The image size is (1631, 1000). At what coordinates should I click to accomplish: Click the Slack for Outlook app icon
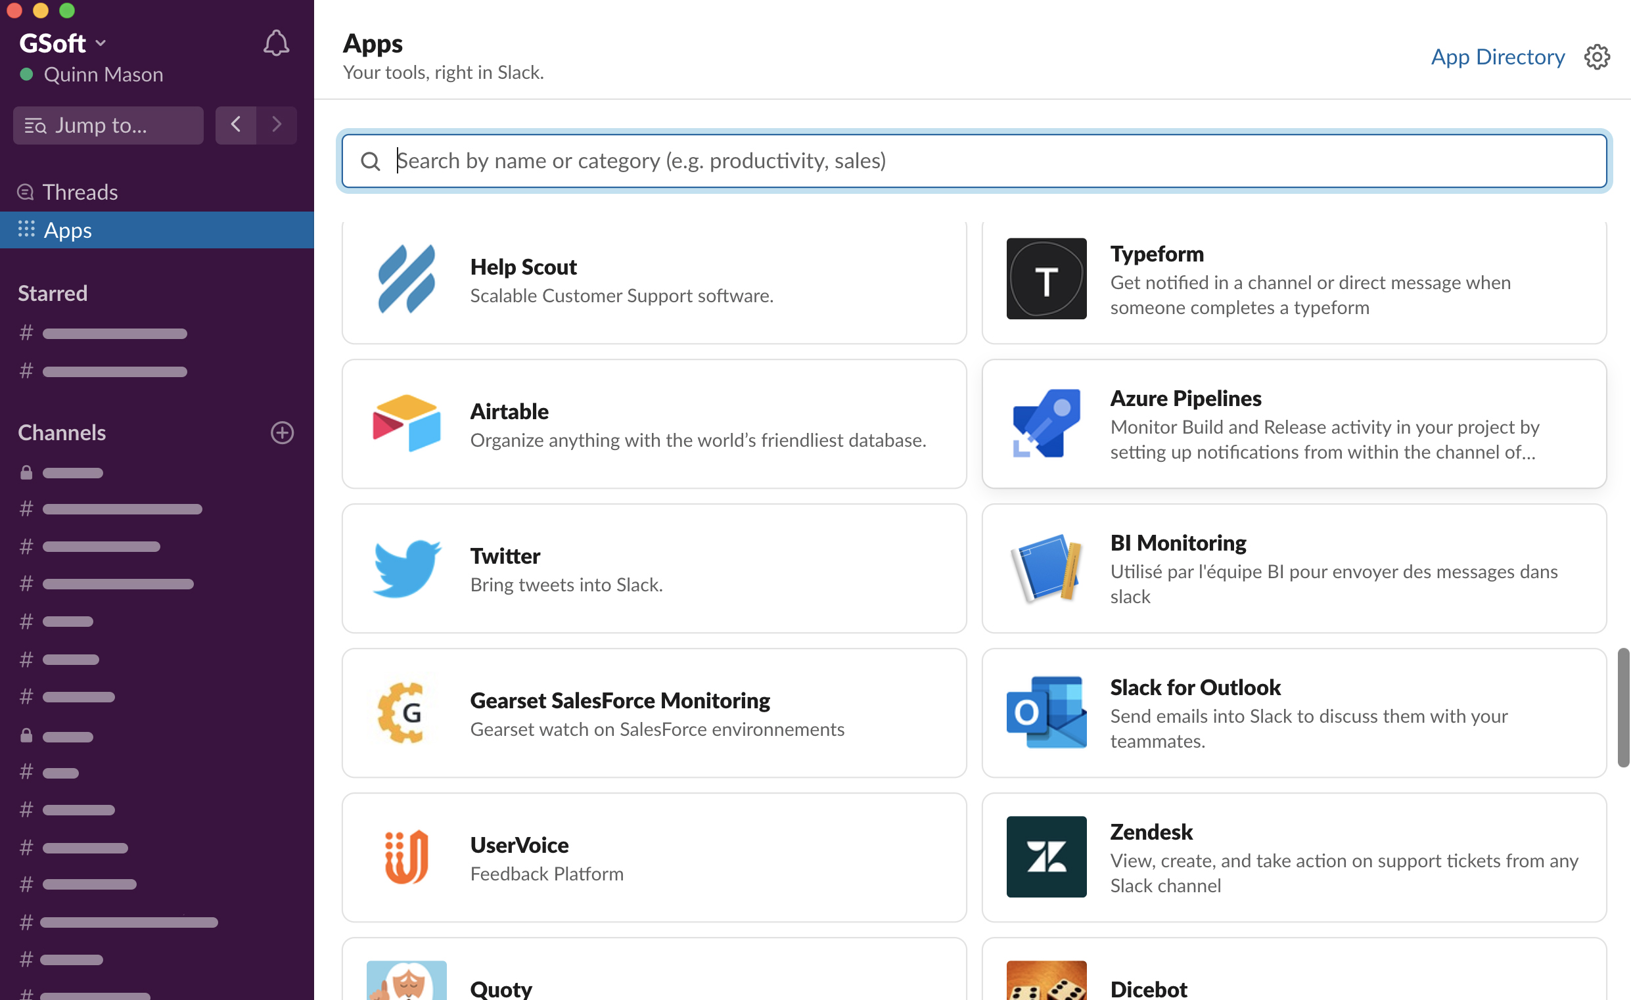click(x=1045, y=712)
